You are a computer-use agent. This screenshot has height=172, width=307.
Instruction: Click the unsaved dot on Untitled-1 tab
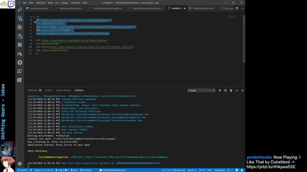tap(184, 9)
